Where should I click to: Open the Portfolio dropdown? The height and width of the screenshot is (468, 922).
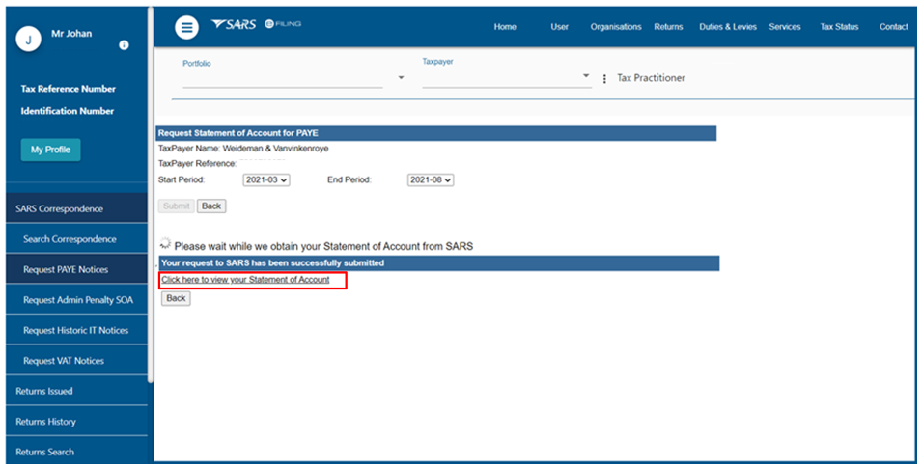[401, 78]
